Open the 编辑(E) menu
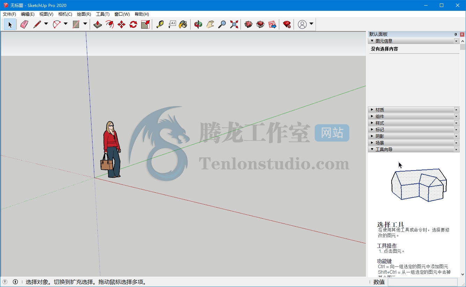The image size is (466, 287). pyautogui.click(x=28, y=14)
